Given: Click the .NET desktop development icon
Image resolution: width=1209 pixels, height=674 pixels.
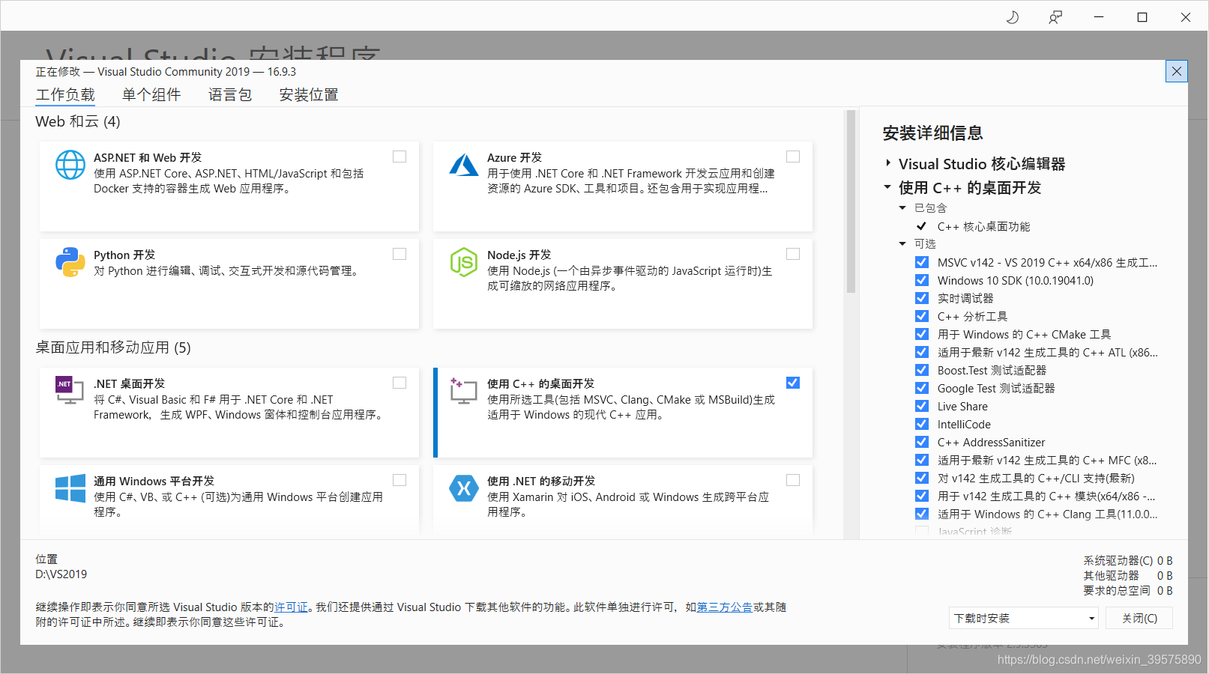Looking at the screenshot, I should click(x=70, y=390).
